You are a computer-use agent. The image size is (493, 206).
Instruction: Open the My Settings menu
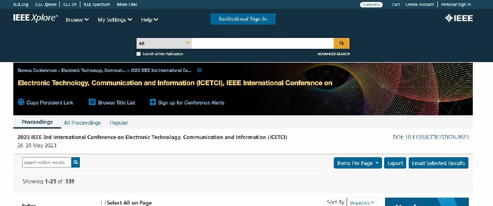115,20
